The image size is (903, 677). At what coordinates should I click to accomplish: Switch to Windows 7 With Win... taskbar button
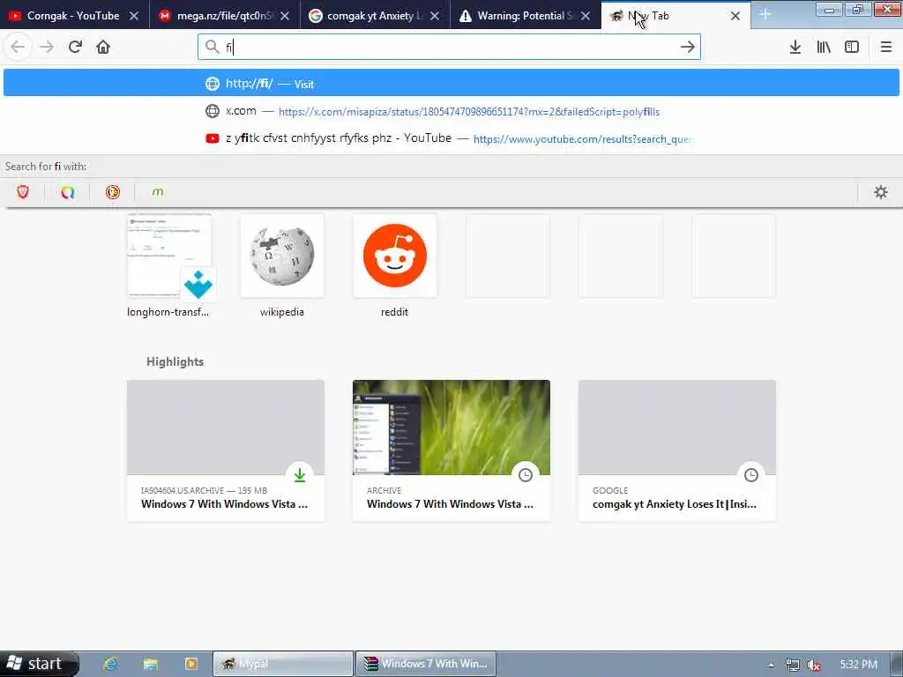coord(426,664)
